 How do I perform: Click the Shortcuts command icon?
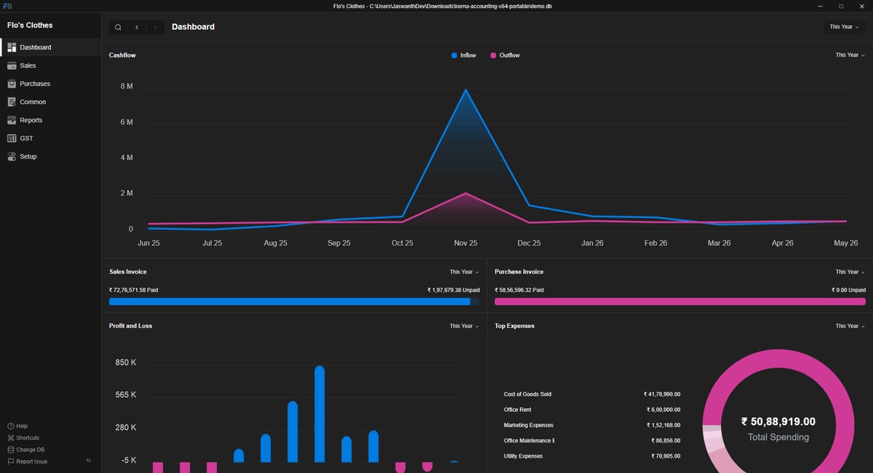pyautogui.click(x=10, y=438)
